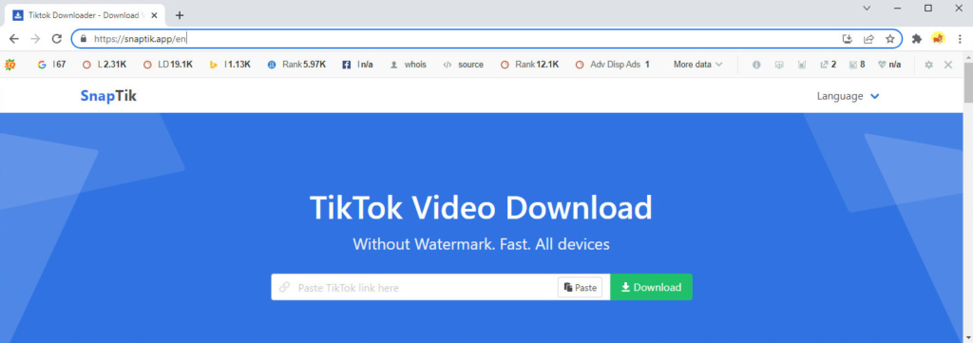Screen dimensions: 973x343
Task: Click the TikTok Video Download heading
Action: pos(481,207)
